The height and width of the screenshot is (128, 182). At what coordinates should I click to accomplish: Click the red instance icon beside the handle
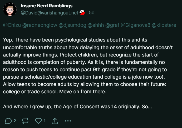pyautogui.click(x=82, y=12)
